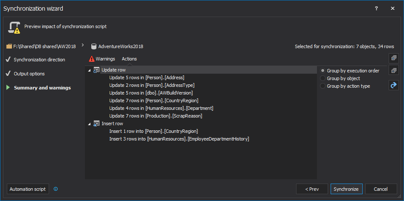Screen dimensions: 404x201
Task: Collapse the Insert row tree node
Action: [89, 124]
